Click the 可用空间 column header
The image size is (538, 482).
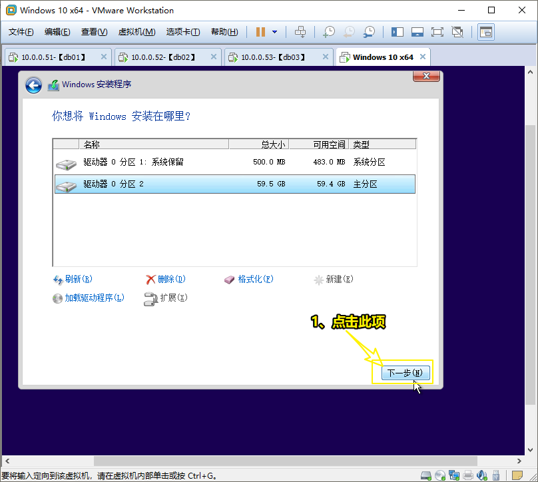pos(319,144)
